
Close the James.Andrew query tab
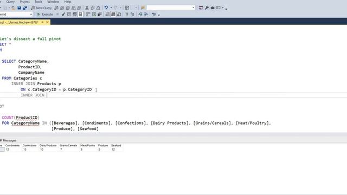(47, 22)
